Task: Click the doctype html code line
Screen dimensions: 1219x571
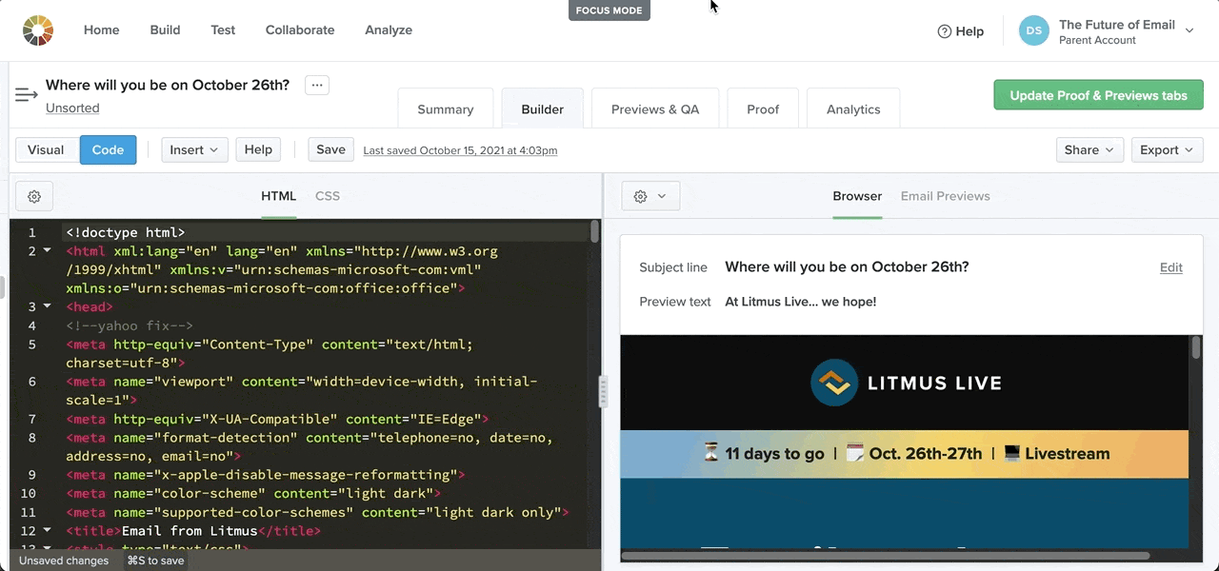Action: tap(126, 232)
